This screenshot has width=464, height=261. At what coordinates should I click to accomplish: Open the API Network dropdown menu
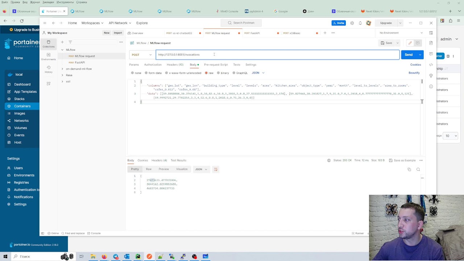tap(120, 23)
